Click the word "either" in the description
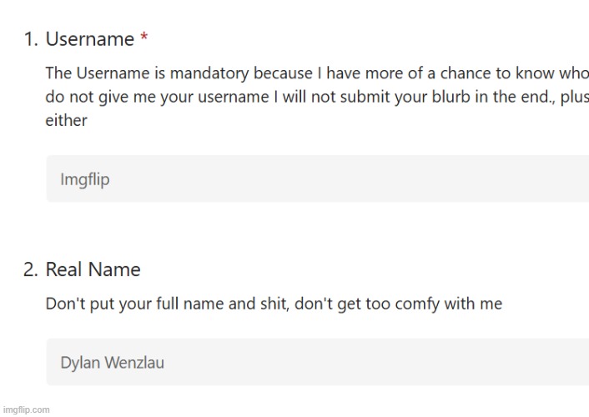 (66, 120)
